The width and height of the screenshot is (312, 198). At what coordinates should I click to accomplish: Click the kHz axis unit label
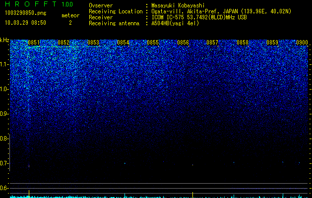tap(4, 40)
